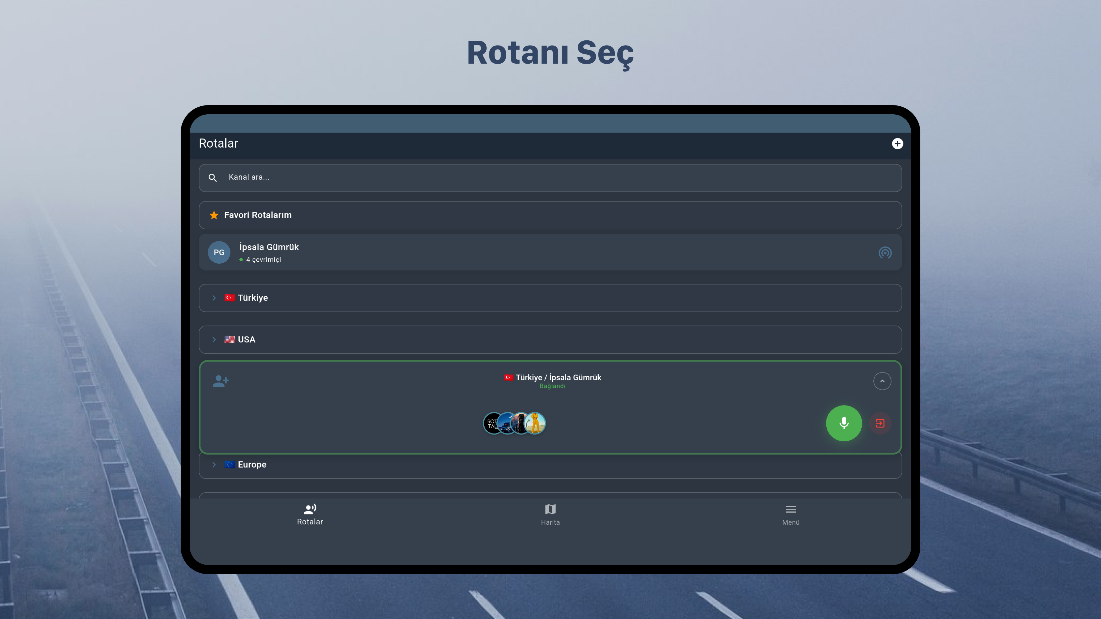This screenshot has height=619, width=1101.
Task: Expand the Türkiye country group
Action: [214, 298]
